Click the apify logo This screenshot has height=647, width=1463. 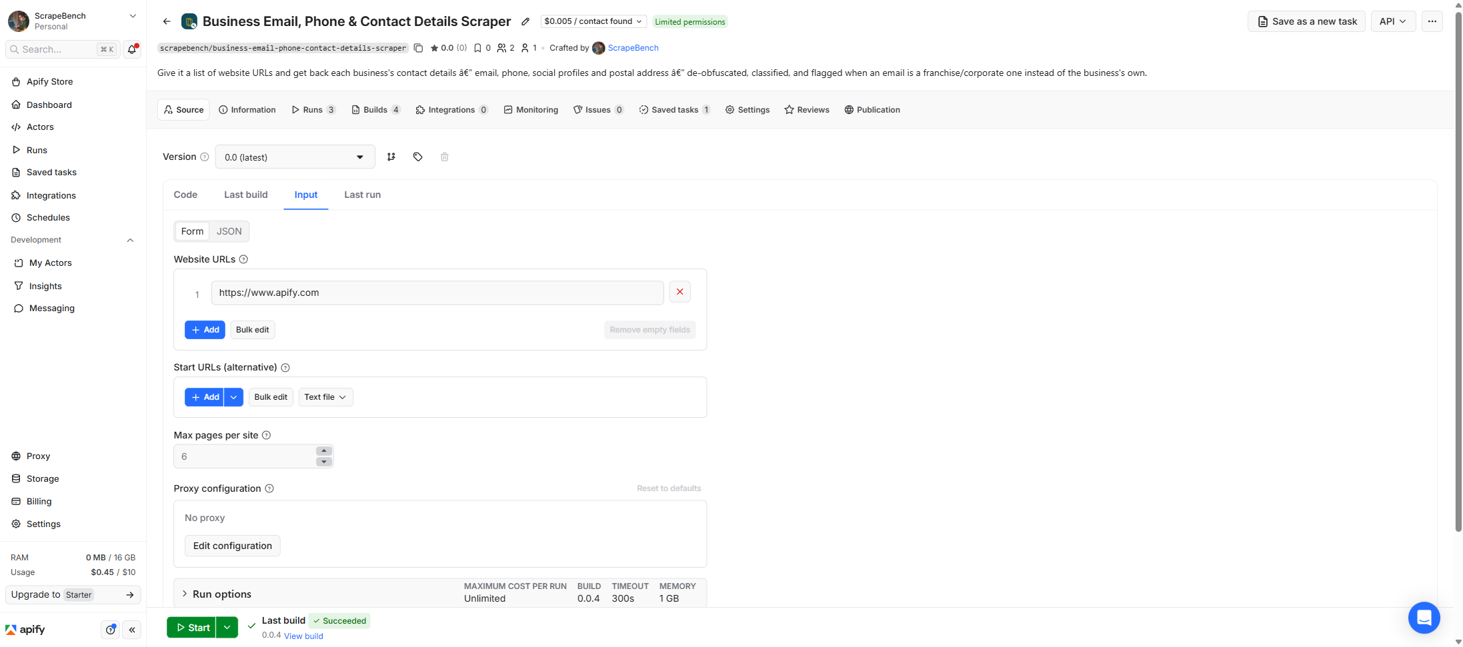pyautogui.click(x=25, y=630)
